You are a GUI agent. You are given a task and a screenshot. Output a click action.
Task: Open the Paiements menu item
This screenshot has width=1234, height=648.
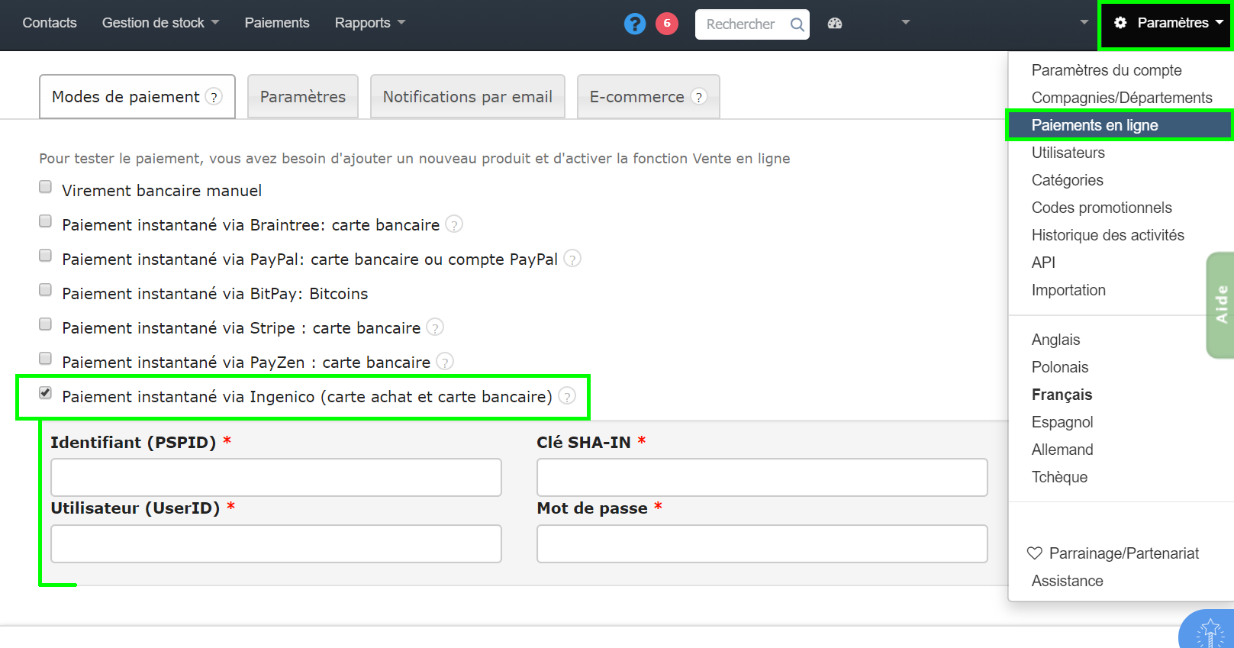point(277,23)
